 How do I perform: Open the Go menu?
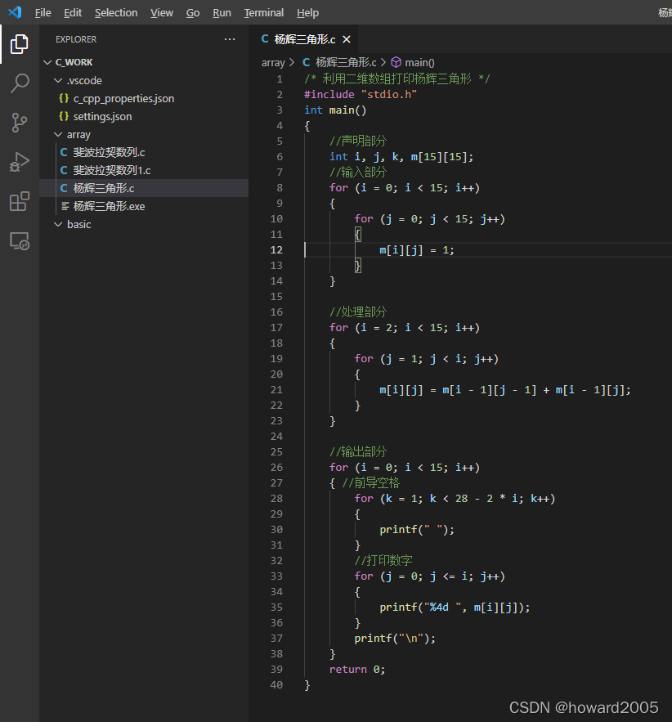pos(193,12)
